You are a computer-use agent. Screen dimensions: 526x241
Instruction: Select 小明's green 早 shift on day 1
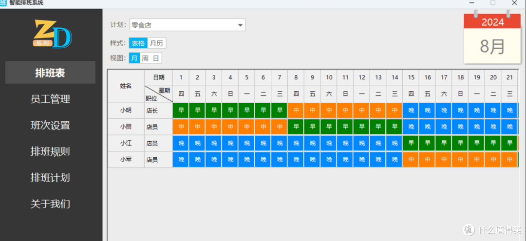point(181,111)
